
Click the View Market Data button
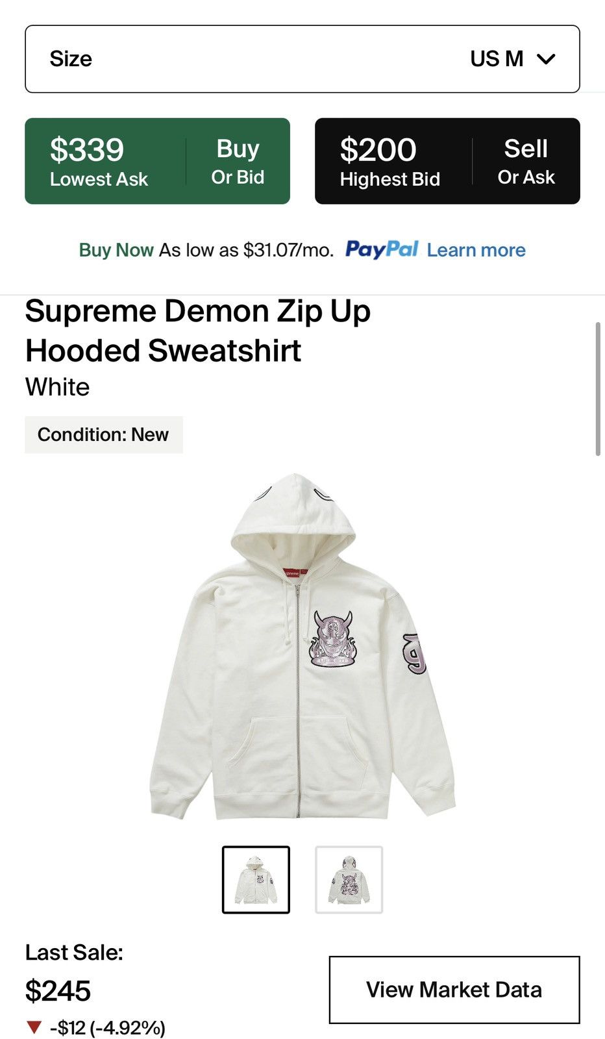[454, 990]
